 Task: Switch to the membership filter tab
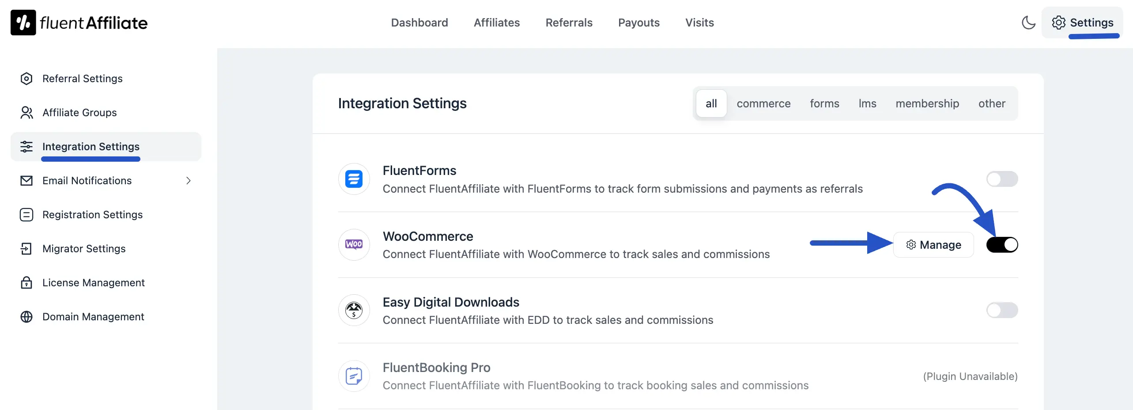927,103
